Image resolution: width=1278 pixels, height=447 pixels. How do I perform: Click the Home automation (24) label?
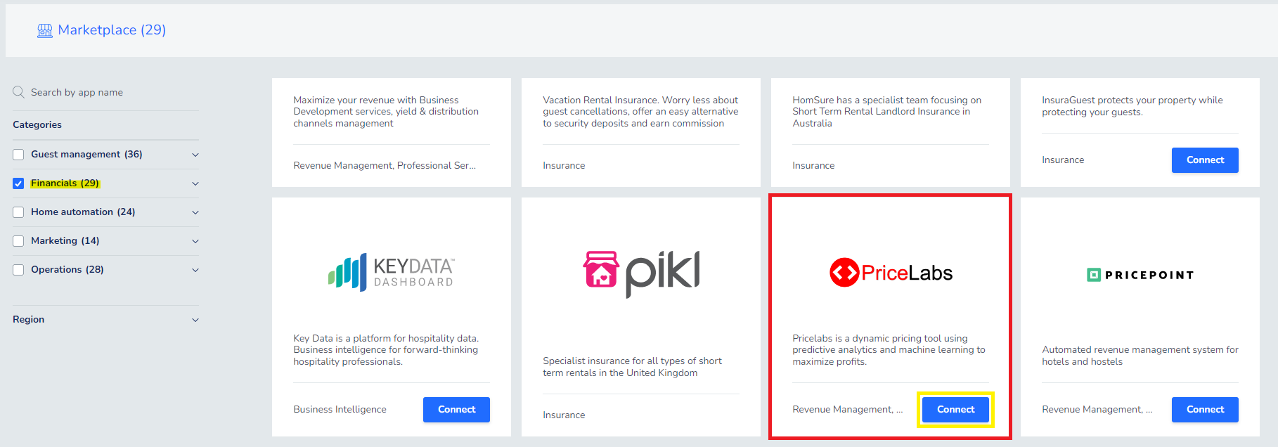(83, 212)
